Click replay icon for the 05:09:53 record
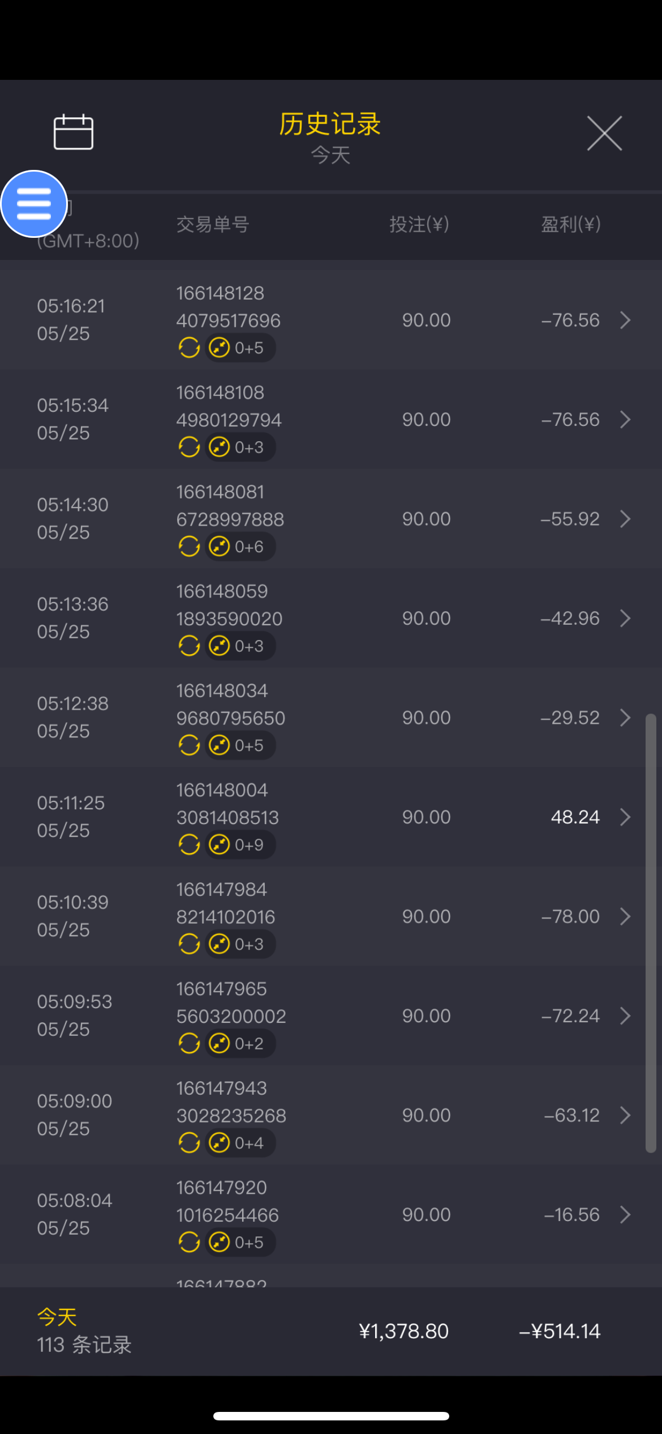662x1434 pixels. [189, 1043]
